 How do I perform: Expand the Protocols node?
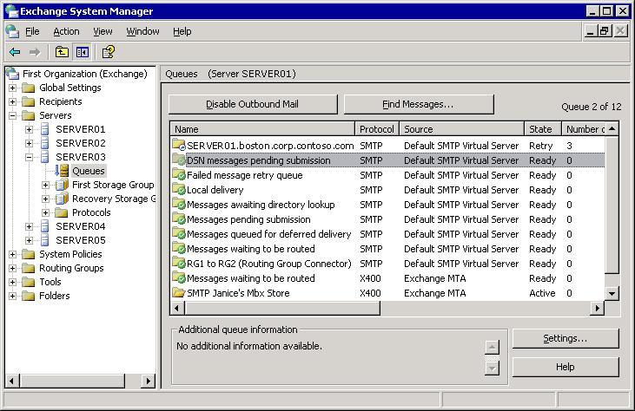(x=45, y=212)
